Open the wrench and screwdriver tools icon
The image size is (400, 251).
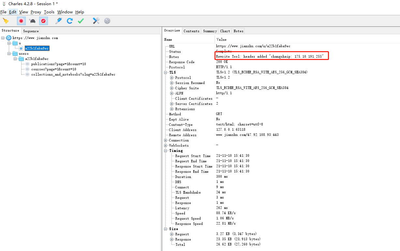click(x=96, y=21)
